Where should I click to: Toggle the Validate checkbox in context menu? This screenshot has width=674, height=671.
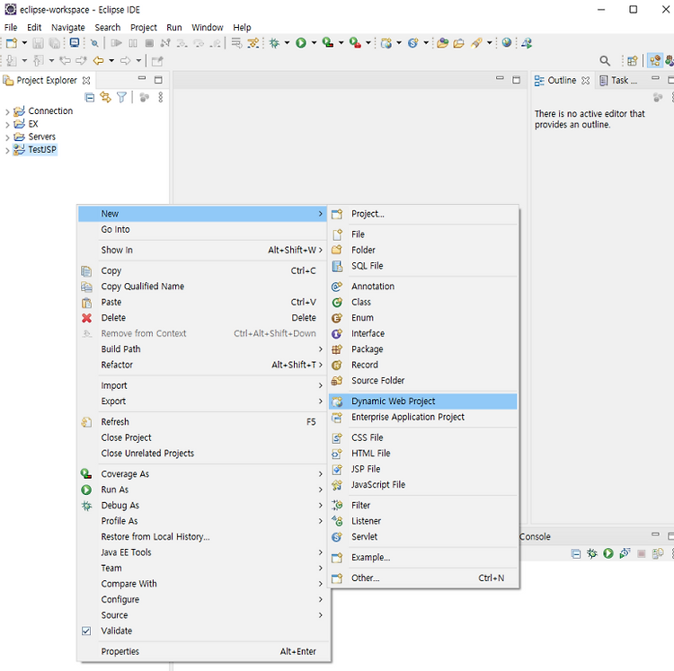point(86,631)
